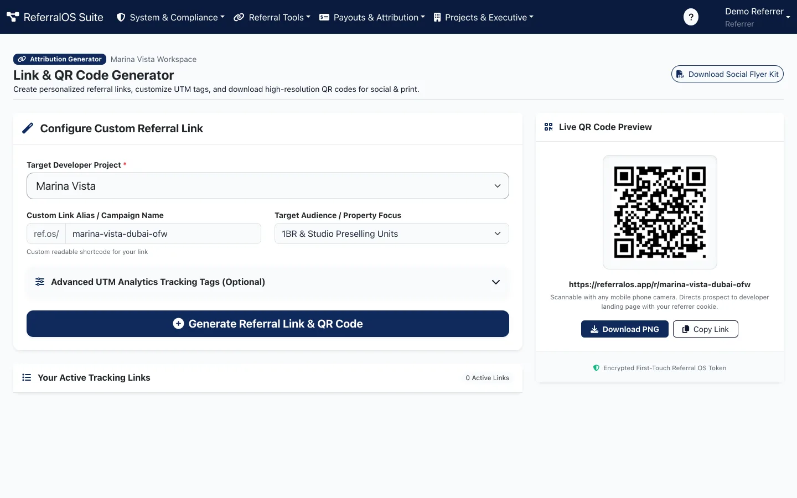Click Generate Referral Link & QR Code button
This screenshot has width=797, height=498.
268,324
